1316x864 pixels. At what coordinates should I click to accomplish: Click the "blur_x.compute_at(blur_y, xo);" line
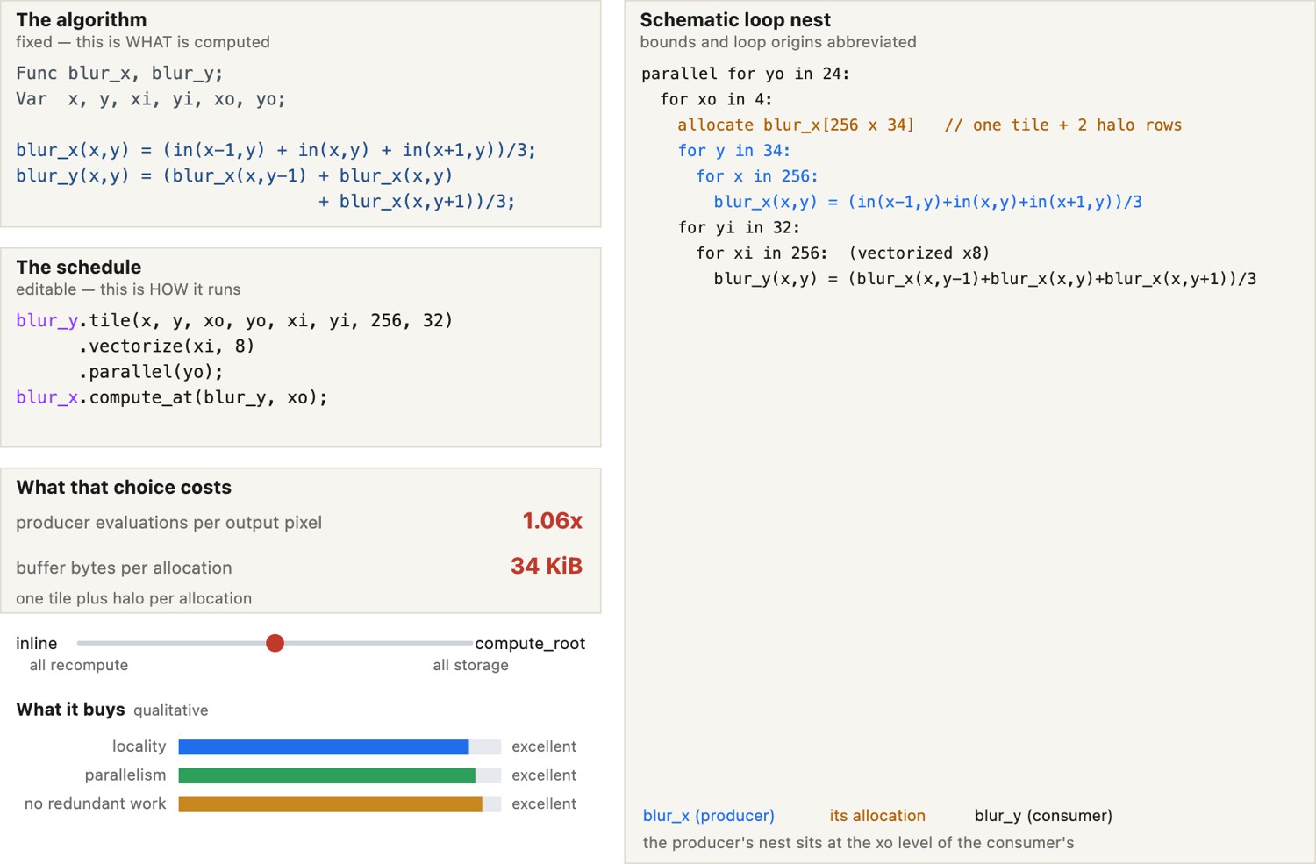pos(172,397)
